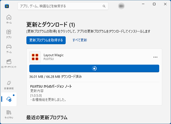The height and width of the screenshot is (124, 171).
Task: Stop the Layout Magic download
Action: (x=94, y=68)
